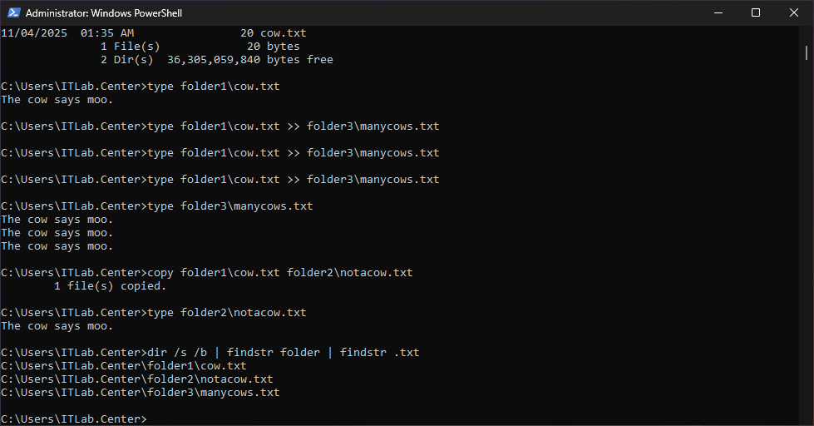Click the scrollbar track below the thumb
Screen dimensions: 814x426
[807, 250]
